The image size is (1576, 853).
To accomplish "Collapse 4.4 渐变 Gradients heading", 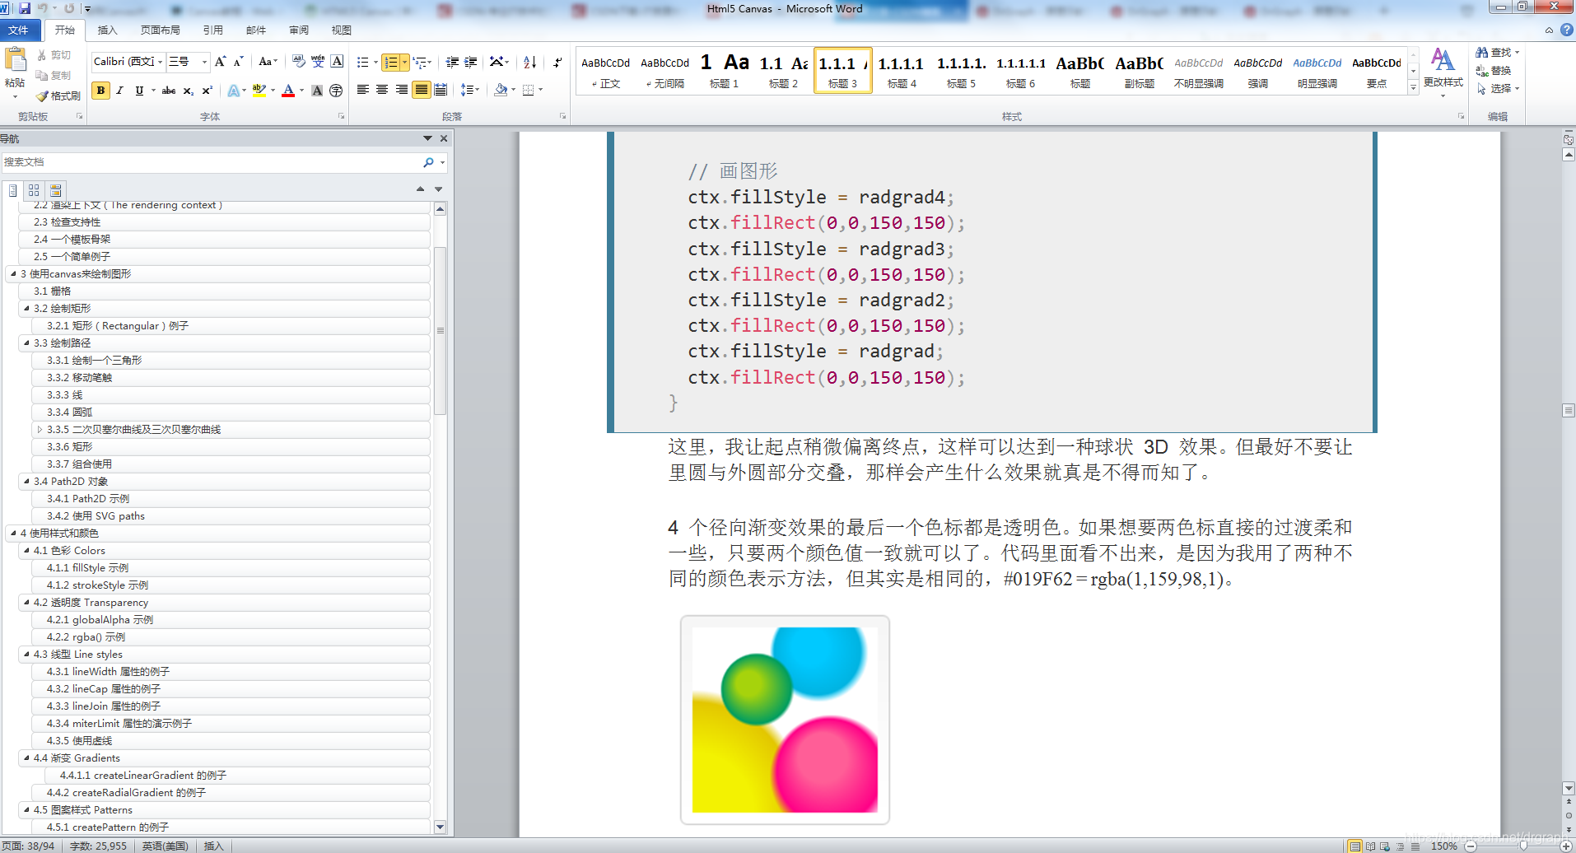I will (x=26, y=757).
